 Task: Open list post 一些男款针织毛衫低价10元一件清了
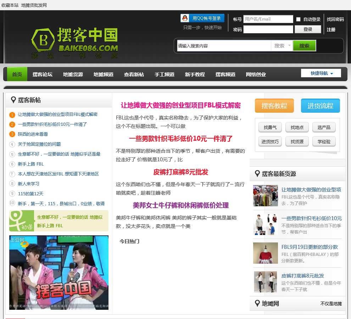pyautogui.click(x=52, y=124)
